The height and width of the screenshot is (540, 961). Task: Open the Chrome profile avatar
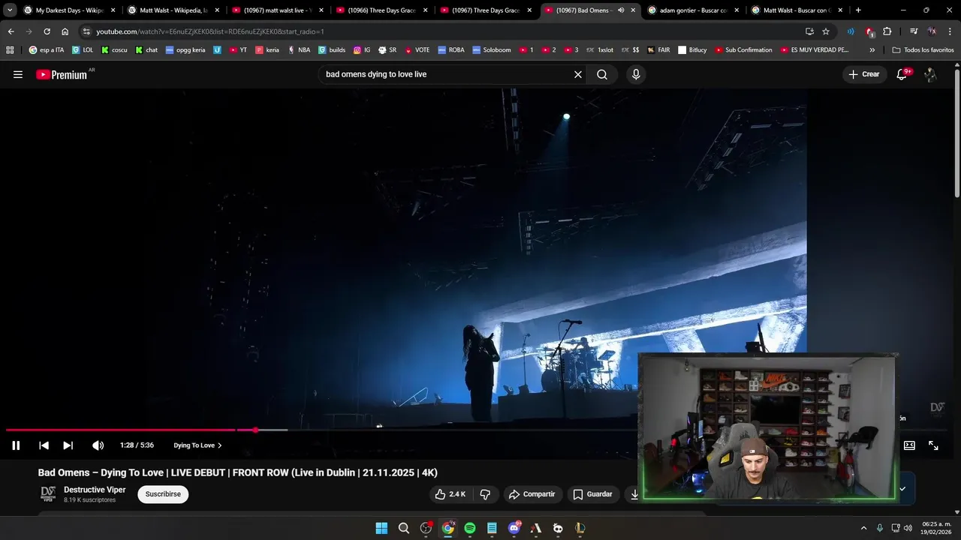932,31
